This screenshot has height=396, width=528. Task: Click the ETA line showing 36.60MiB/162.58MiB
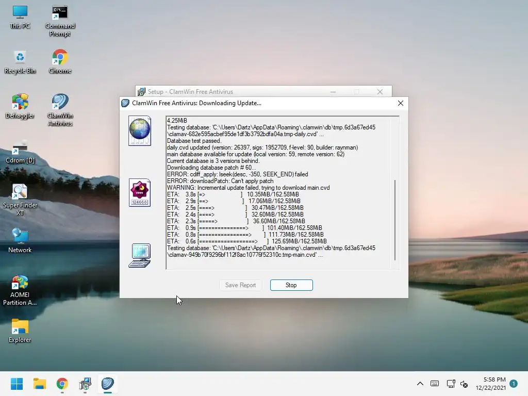236,221
